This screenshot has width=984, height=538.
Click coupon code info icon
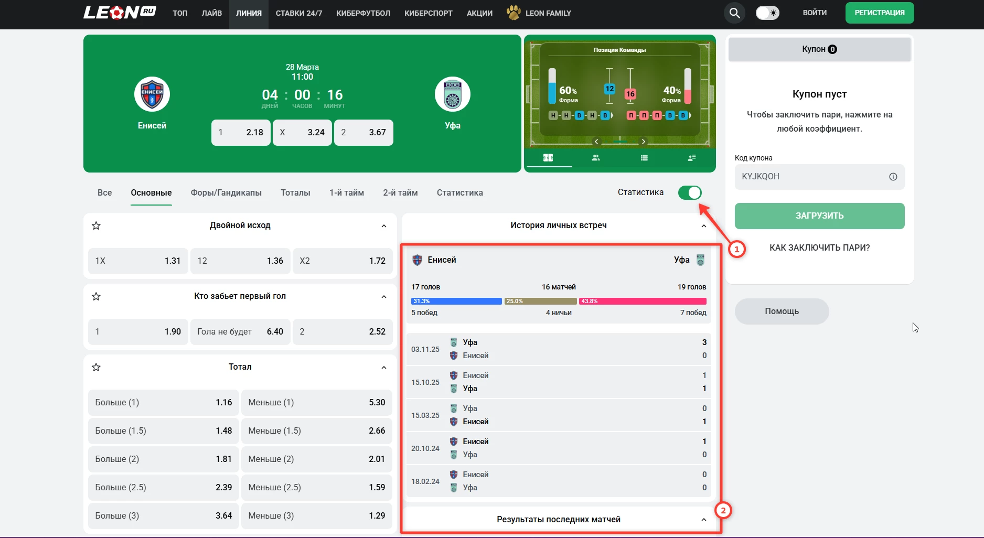[893, 177]
